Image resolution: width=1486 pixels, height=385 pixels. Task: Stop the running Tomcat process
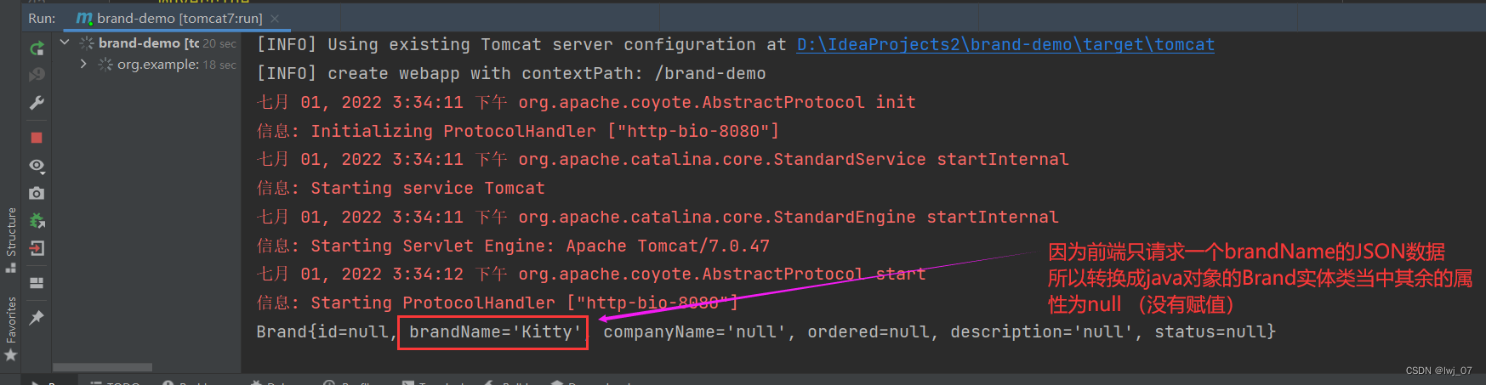point(37,138)
